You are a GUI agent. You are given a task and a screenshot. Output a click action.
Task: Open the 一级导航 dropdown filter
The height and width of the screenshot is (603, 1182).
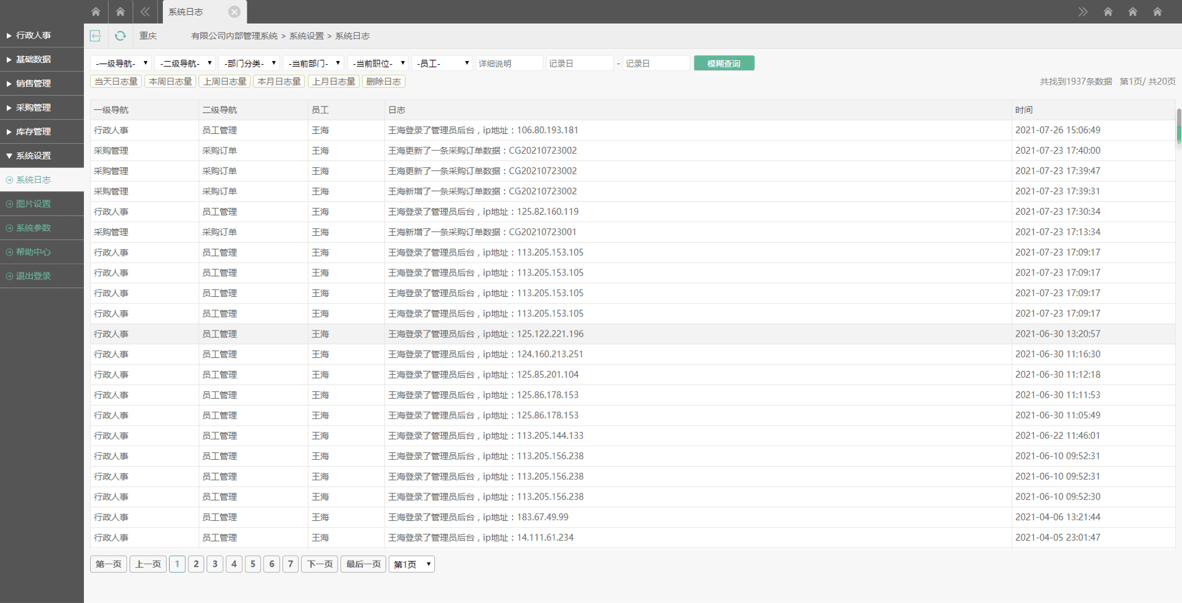pos(121,63)
